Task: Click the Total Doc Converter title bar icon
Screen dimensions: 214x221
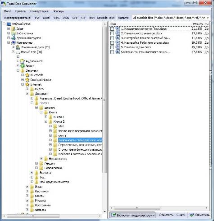Action: tap(4, 3)
